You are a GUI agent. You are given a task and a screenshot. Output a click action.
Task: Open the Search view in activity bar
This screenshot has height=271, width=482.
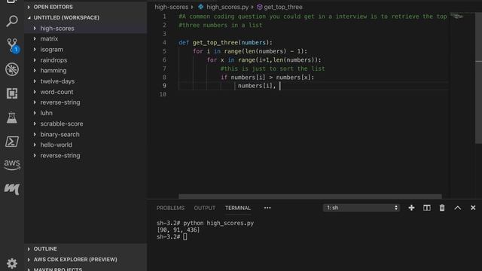tap(12, 21)
